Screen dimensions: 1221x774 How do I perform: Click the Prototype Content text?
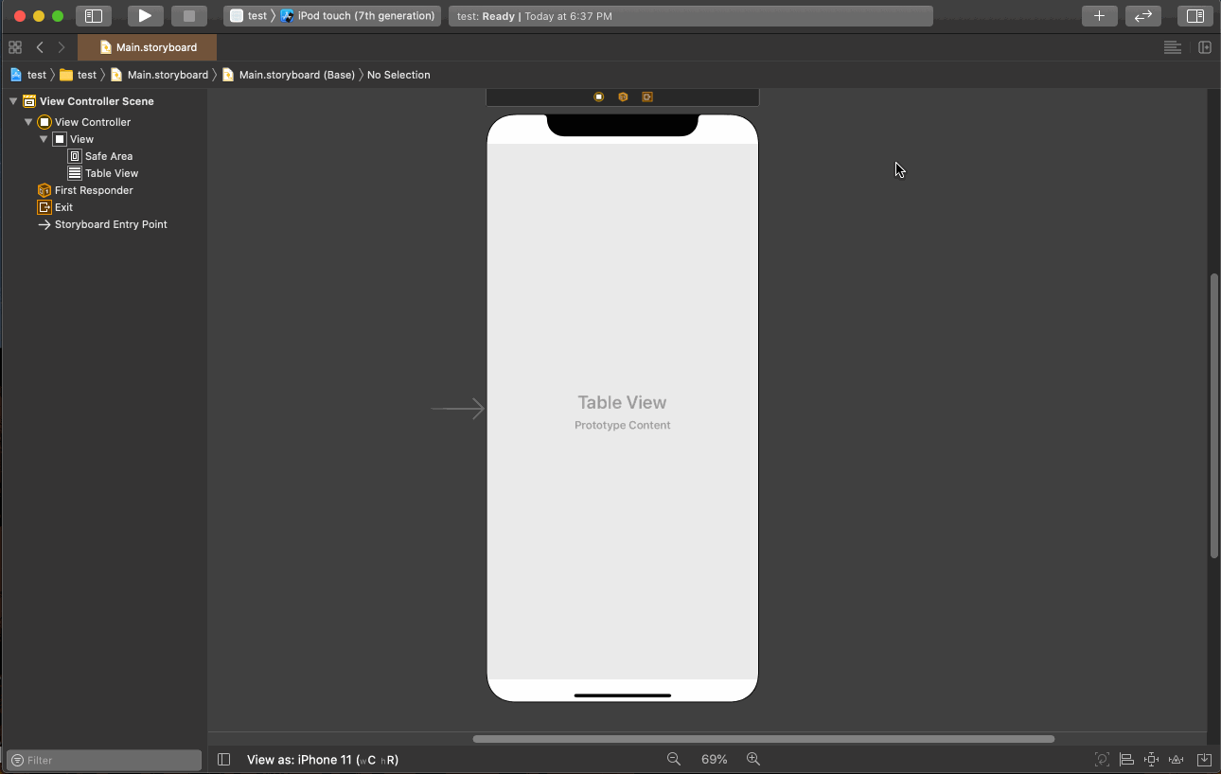(x=622, y=425)
